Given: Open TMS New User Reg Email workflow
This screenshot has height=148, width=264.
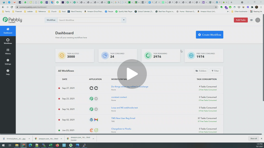Looking at the screenshot, I should (x=123, y=118).
